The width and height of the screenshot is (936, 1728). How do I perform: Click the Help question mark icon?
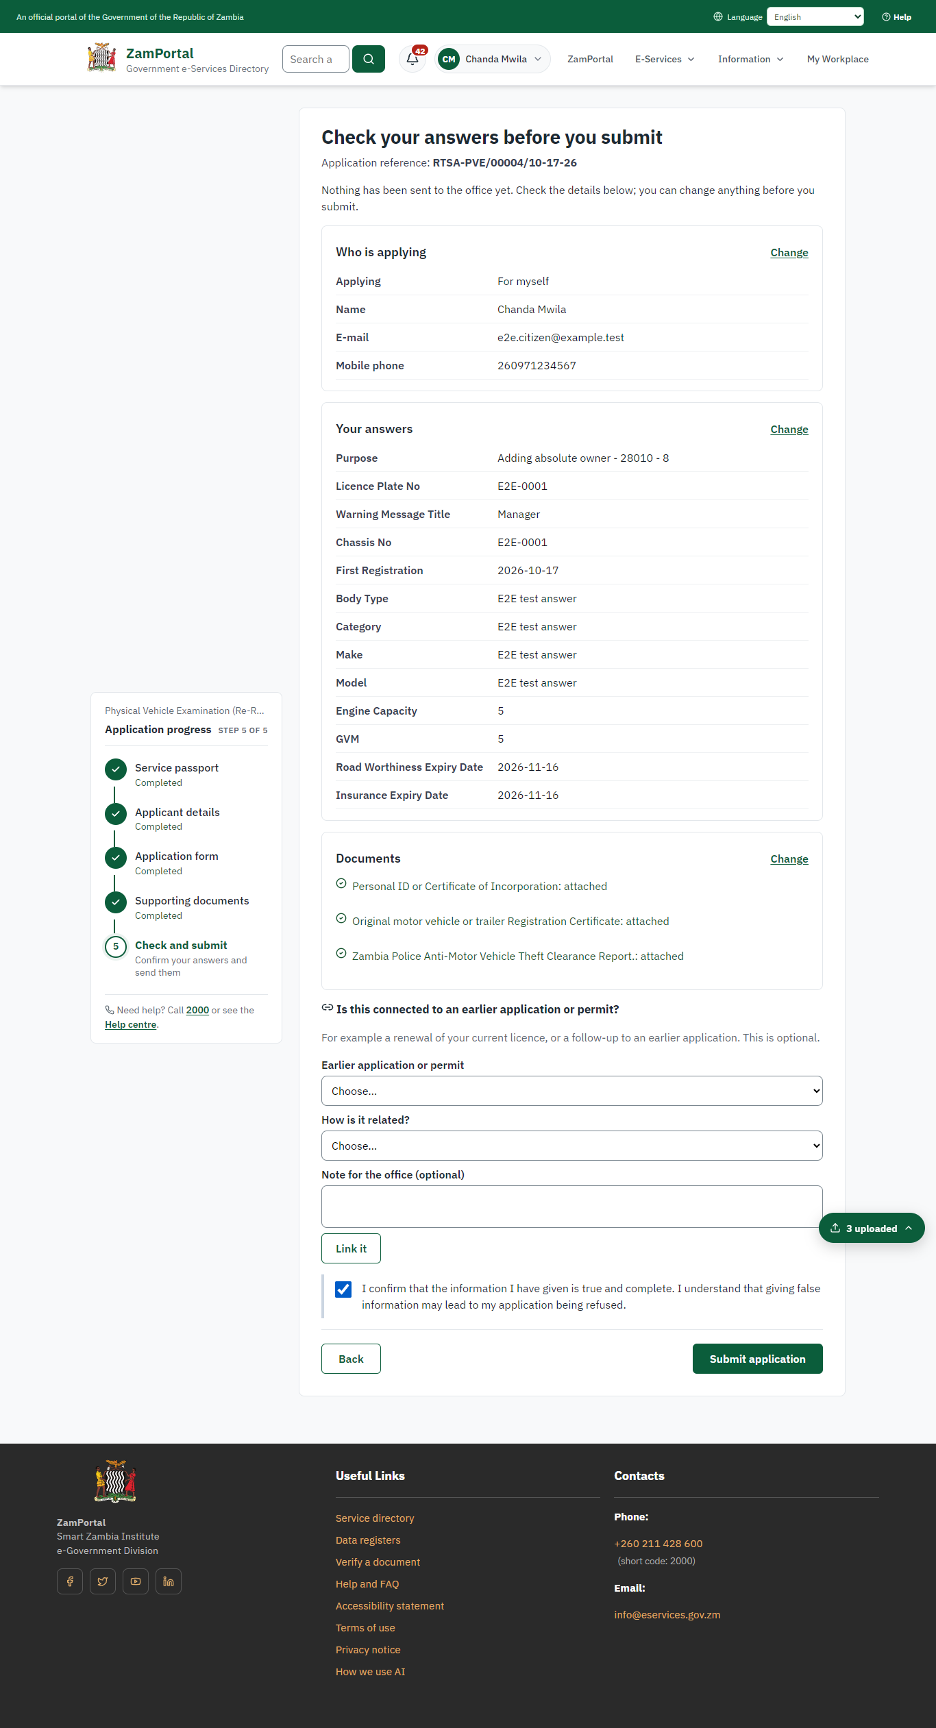click(886, 17)
